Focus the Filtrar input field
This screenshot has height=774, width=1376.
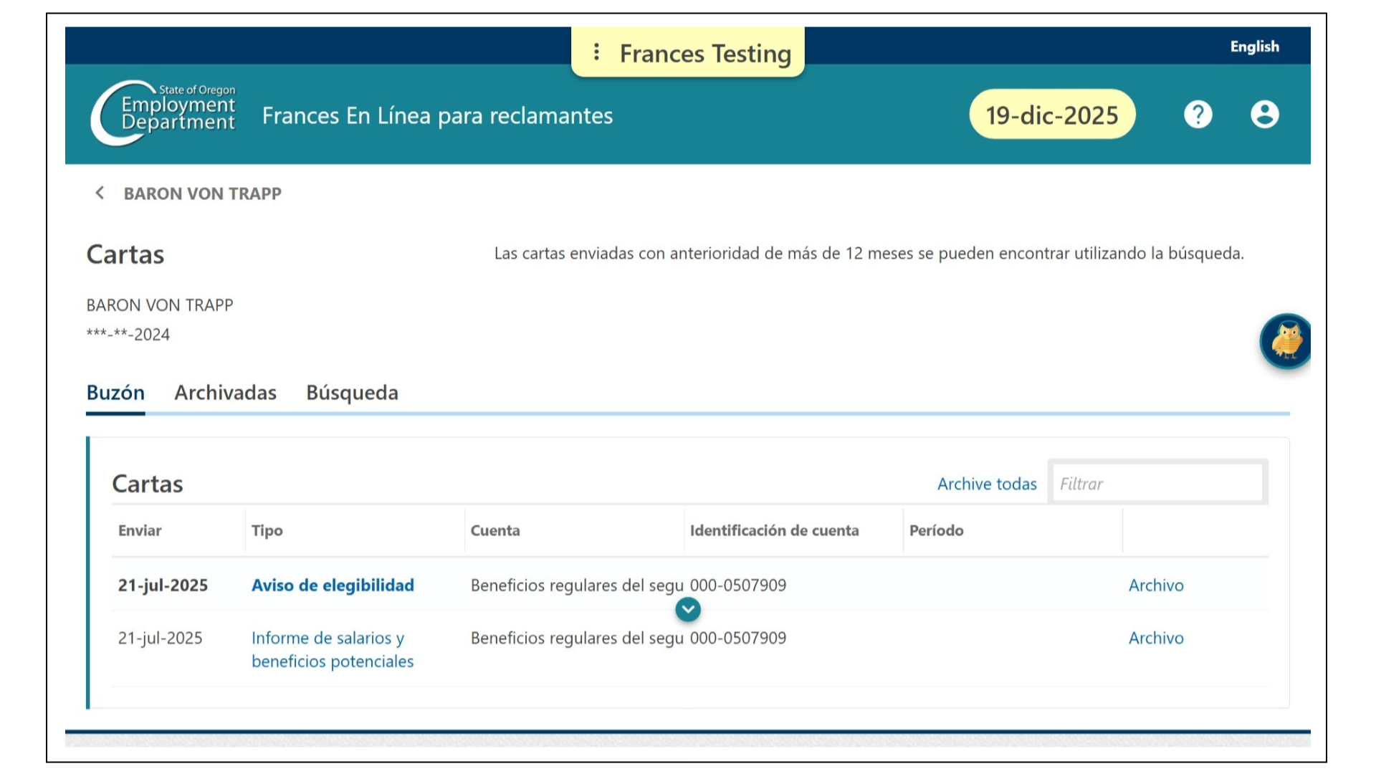1157,483
